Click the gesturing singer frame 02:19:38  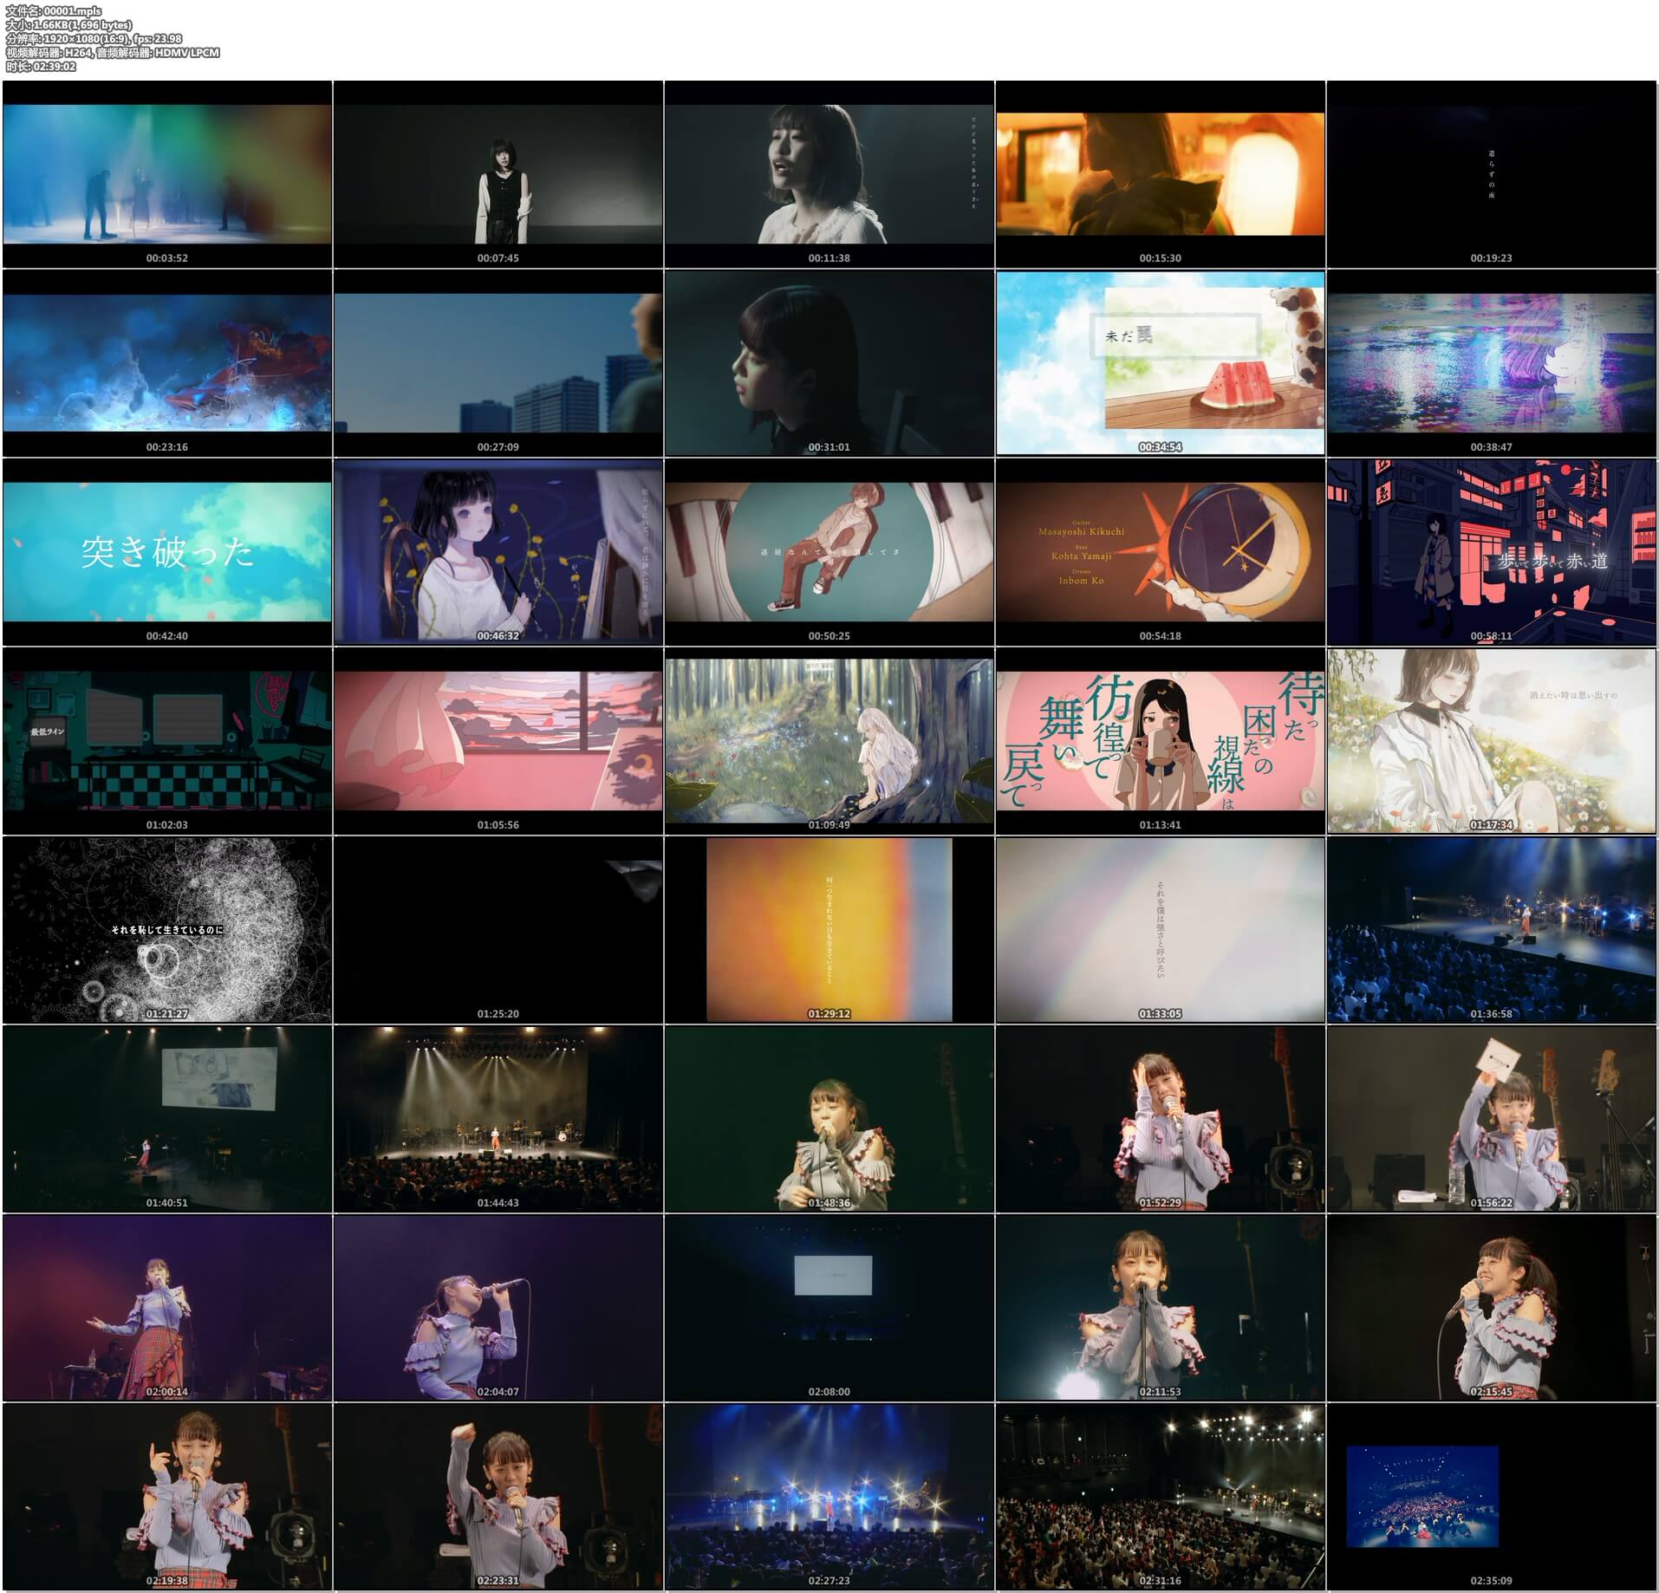pos(167,1496)
